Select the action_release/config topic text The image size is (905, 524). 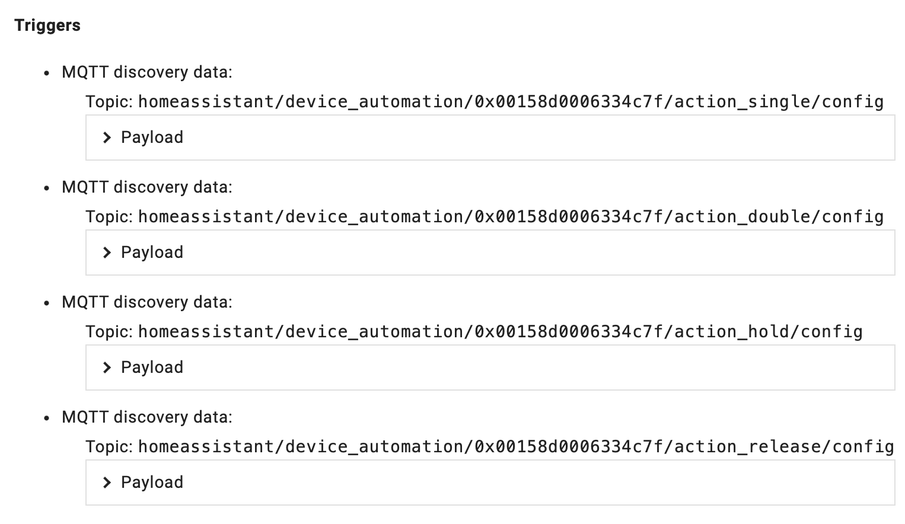pyautogui.click(x=516, y=447)
